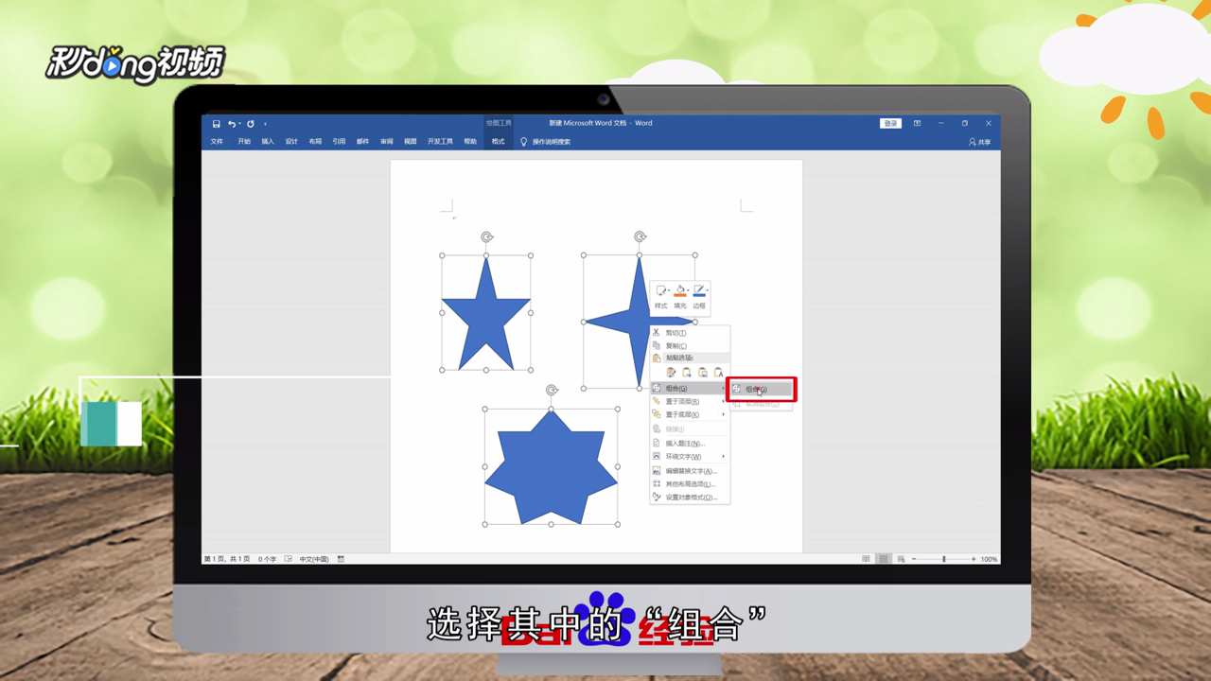Click the rotate handle above seven-point star

[x=552, y=391]
